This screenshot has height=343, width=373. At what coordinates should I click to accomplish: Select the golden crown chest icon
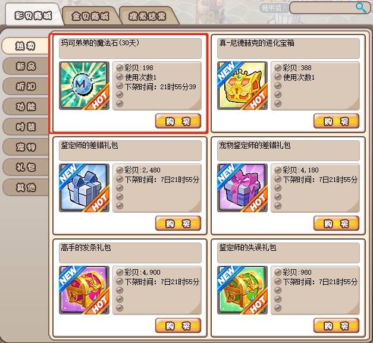click(x=242, y=86)
